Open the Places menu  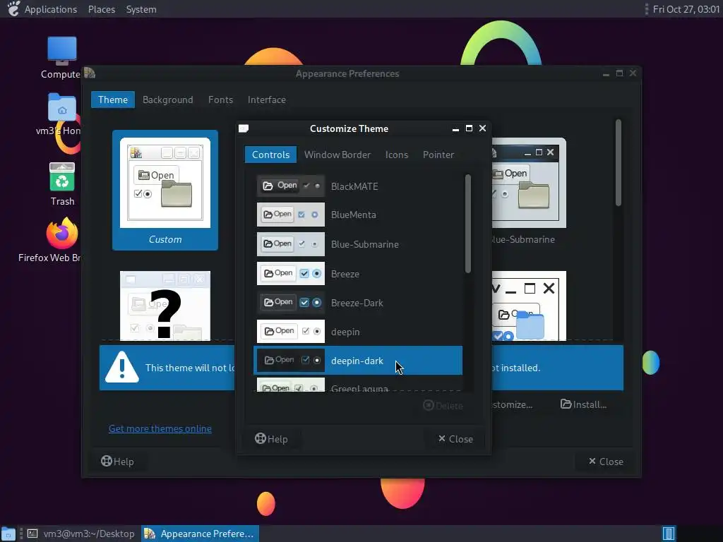point(102,9)
